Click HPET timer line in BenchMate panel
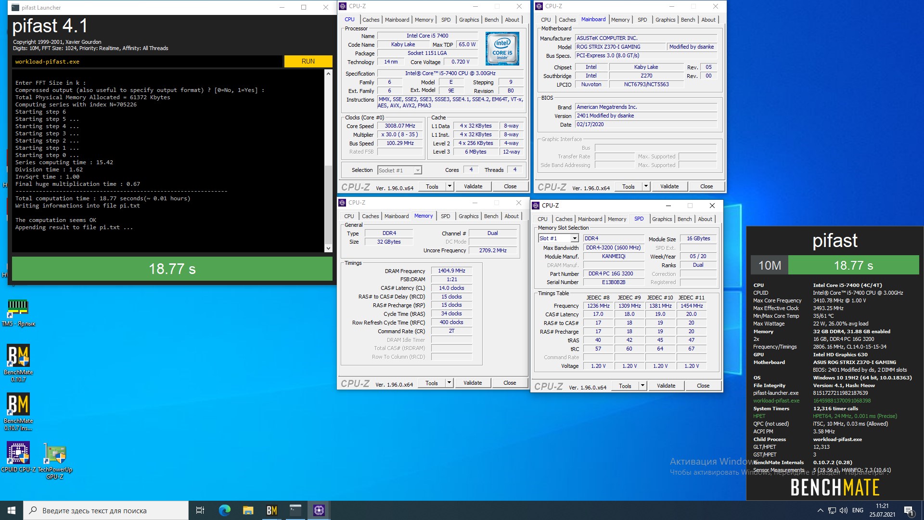 coord(825,416)
